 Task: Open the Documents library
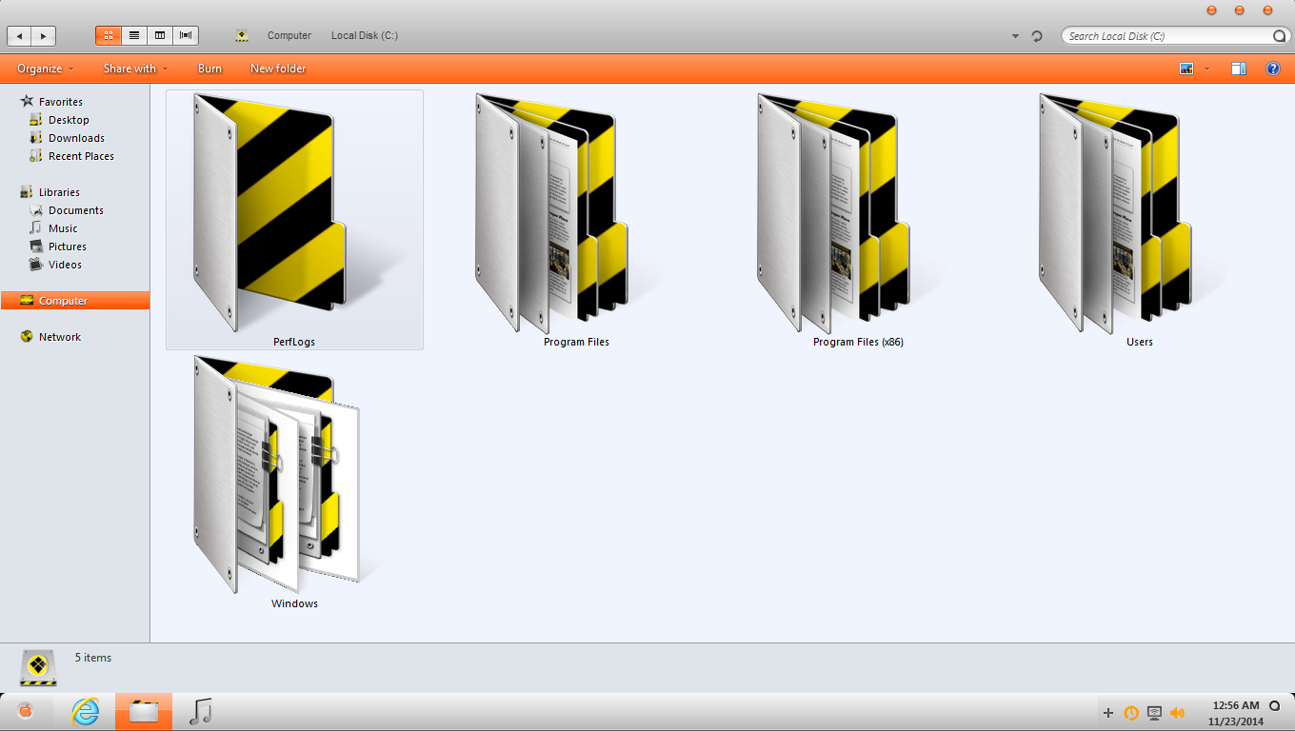click(x=76, y=210)
